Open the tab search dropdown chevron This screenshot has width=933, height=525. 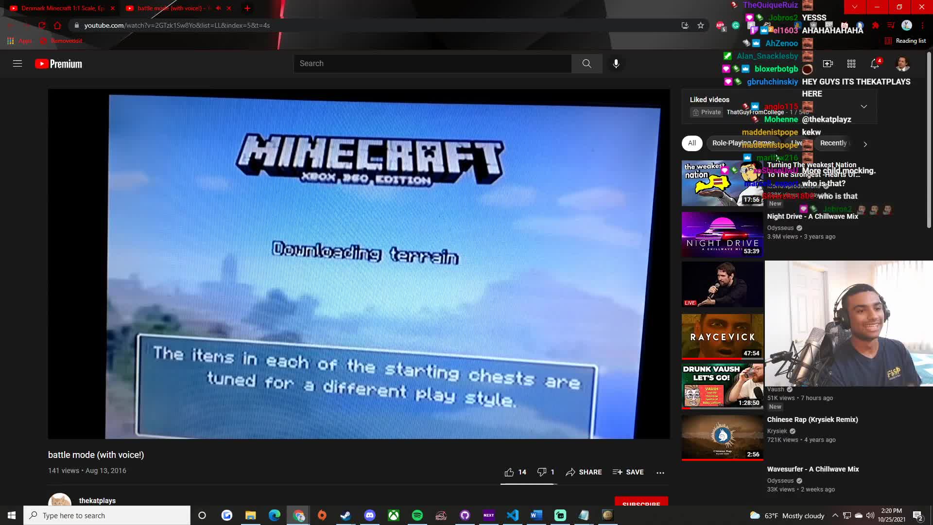pyautogui.click(x=855, y=7)
